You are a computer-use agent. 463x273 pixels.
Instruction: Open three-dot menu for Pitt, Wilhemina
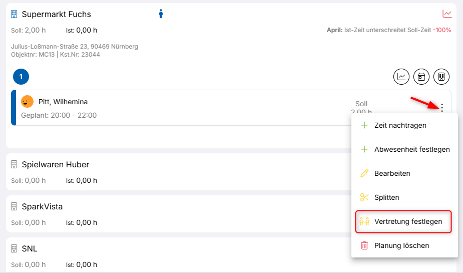(441, 107)
